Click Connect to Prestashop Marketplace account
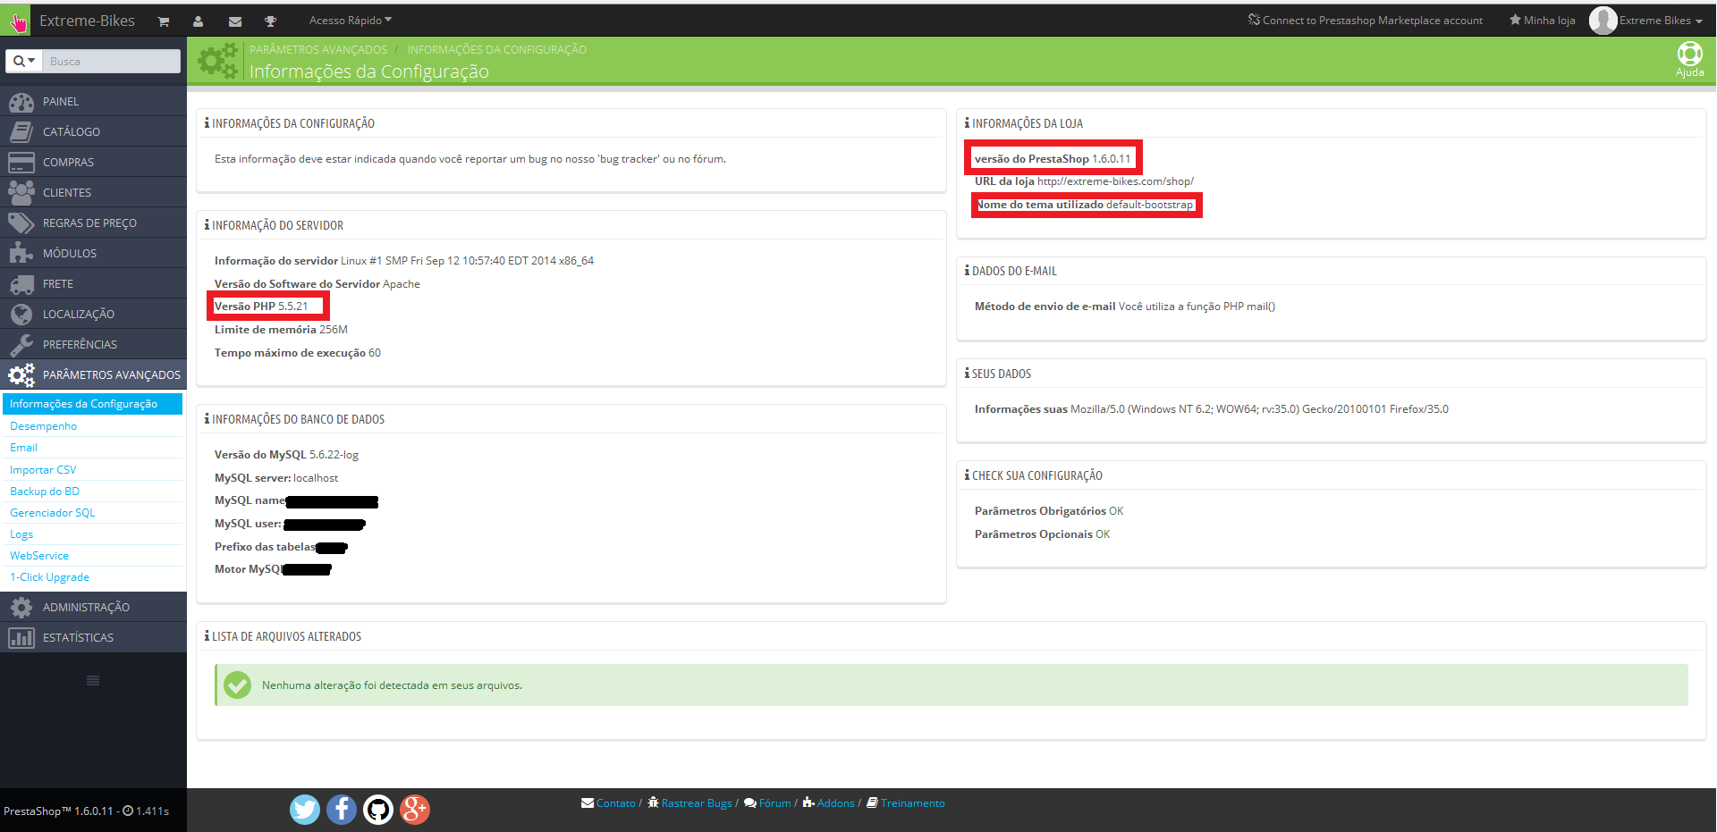This screenshot has width=1717, height=832. (x=1366, y=21)
